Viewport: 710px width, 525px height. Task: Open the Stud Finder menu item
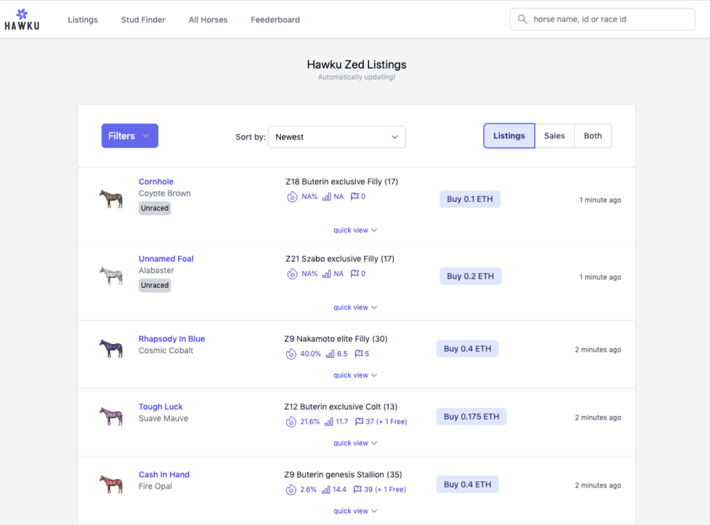point(143,19)
